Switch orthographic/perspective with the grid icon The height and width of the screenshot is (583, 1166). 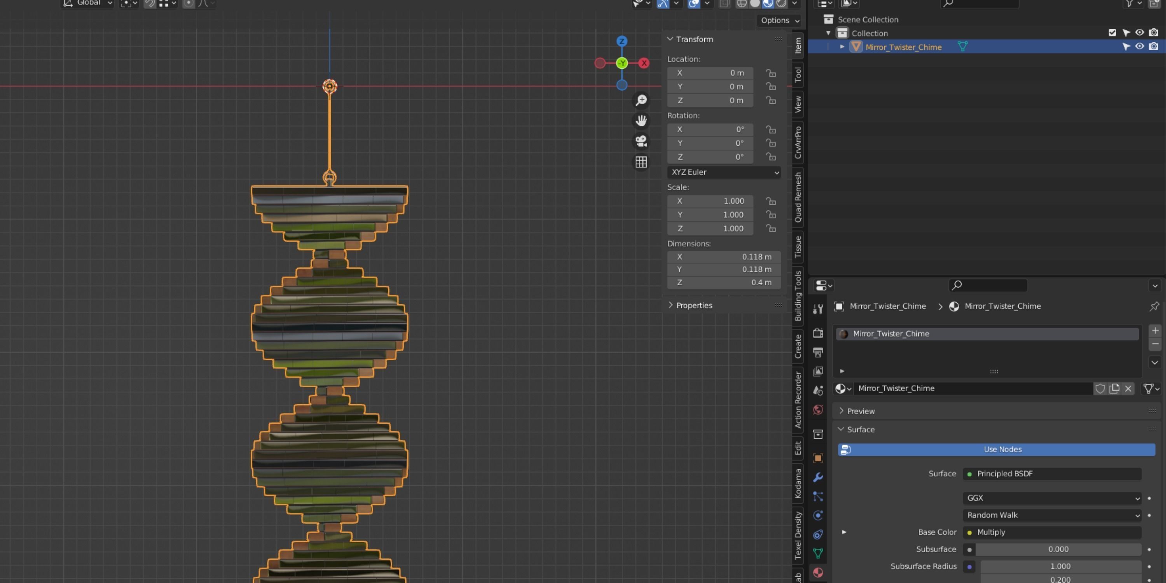pyautogui.click(x=641, y=162)
